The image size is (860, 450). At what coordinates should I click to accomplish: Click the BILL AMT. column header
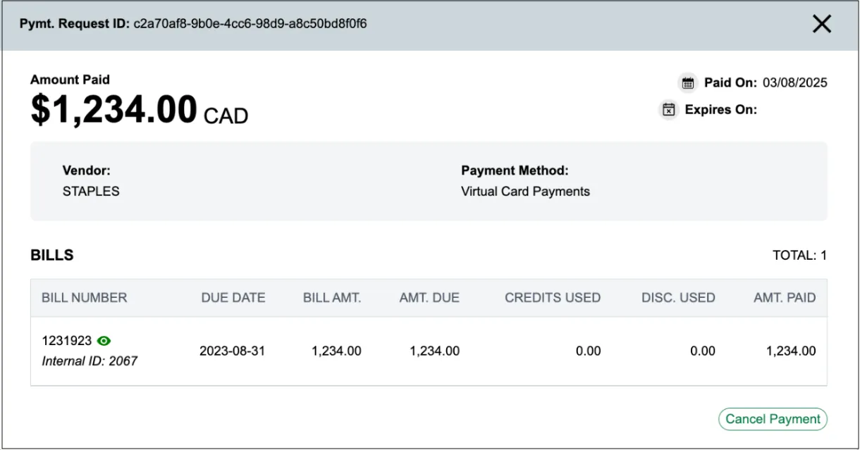click(x=332, y=298)
